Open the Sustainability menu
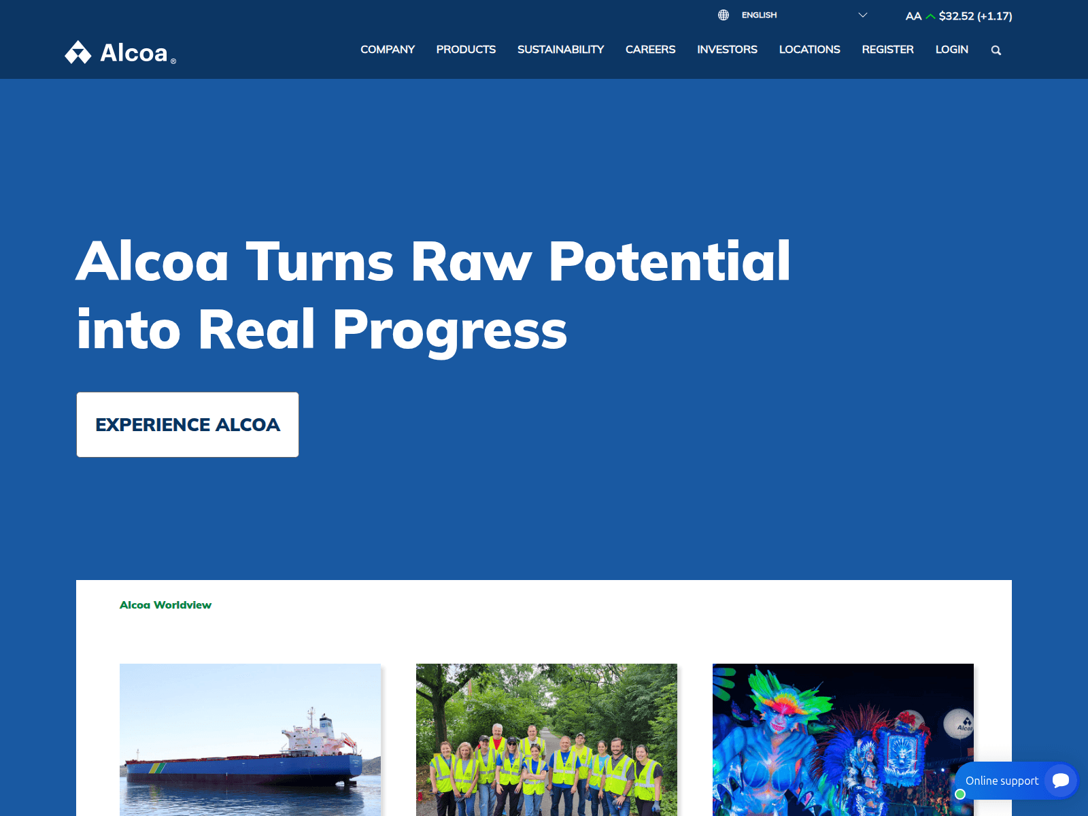This screenshot has width=1088, height=816. click(x=560, y=50)
